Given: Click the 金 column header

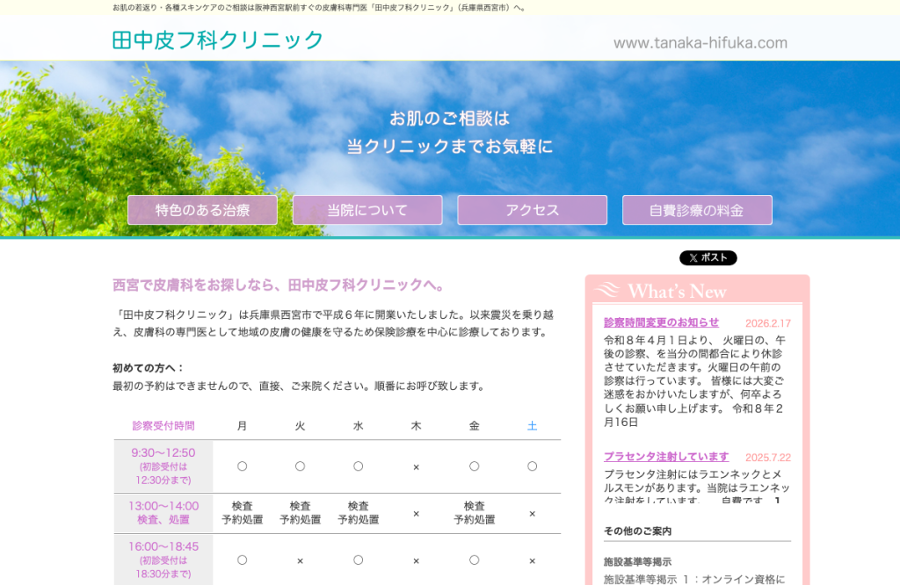Looking at the screenshot, I should click(x=474, y=425).
